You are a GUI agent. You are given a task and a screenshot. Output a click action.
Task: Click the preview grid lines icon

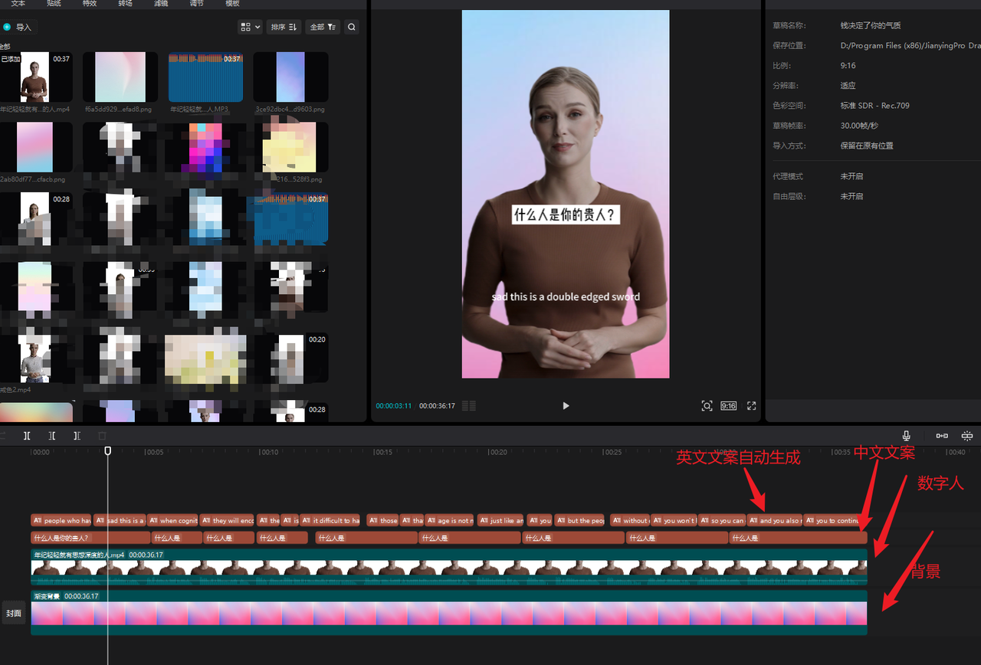pos(469,406)
